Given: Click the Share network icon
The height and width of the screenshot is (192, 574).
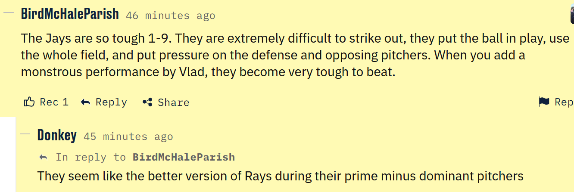Looking at the screenshot, I should [147, 102].
